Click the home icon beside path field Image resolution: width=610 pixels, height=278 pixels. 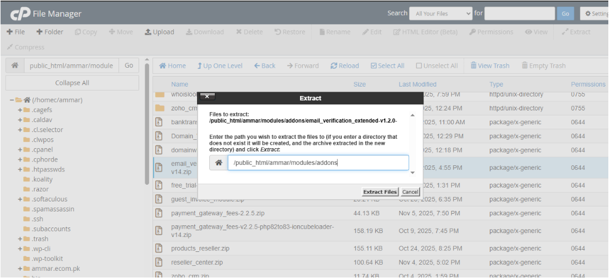coord(15,65)
